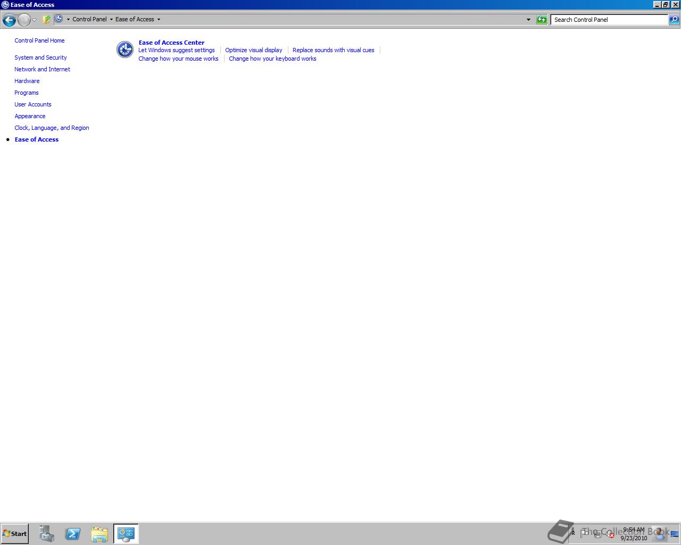
Task: Click the greyed forward navigation arrow
Action: tap(24, 20)
